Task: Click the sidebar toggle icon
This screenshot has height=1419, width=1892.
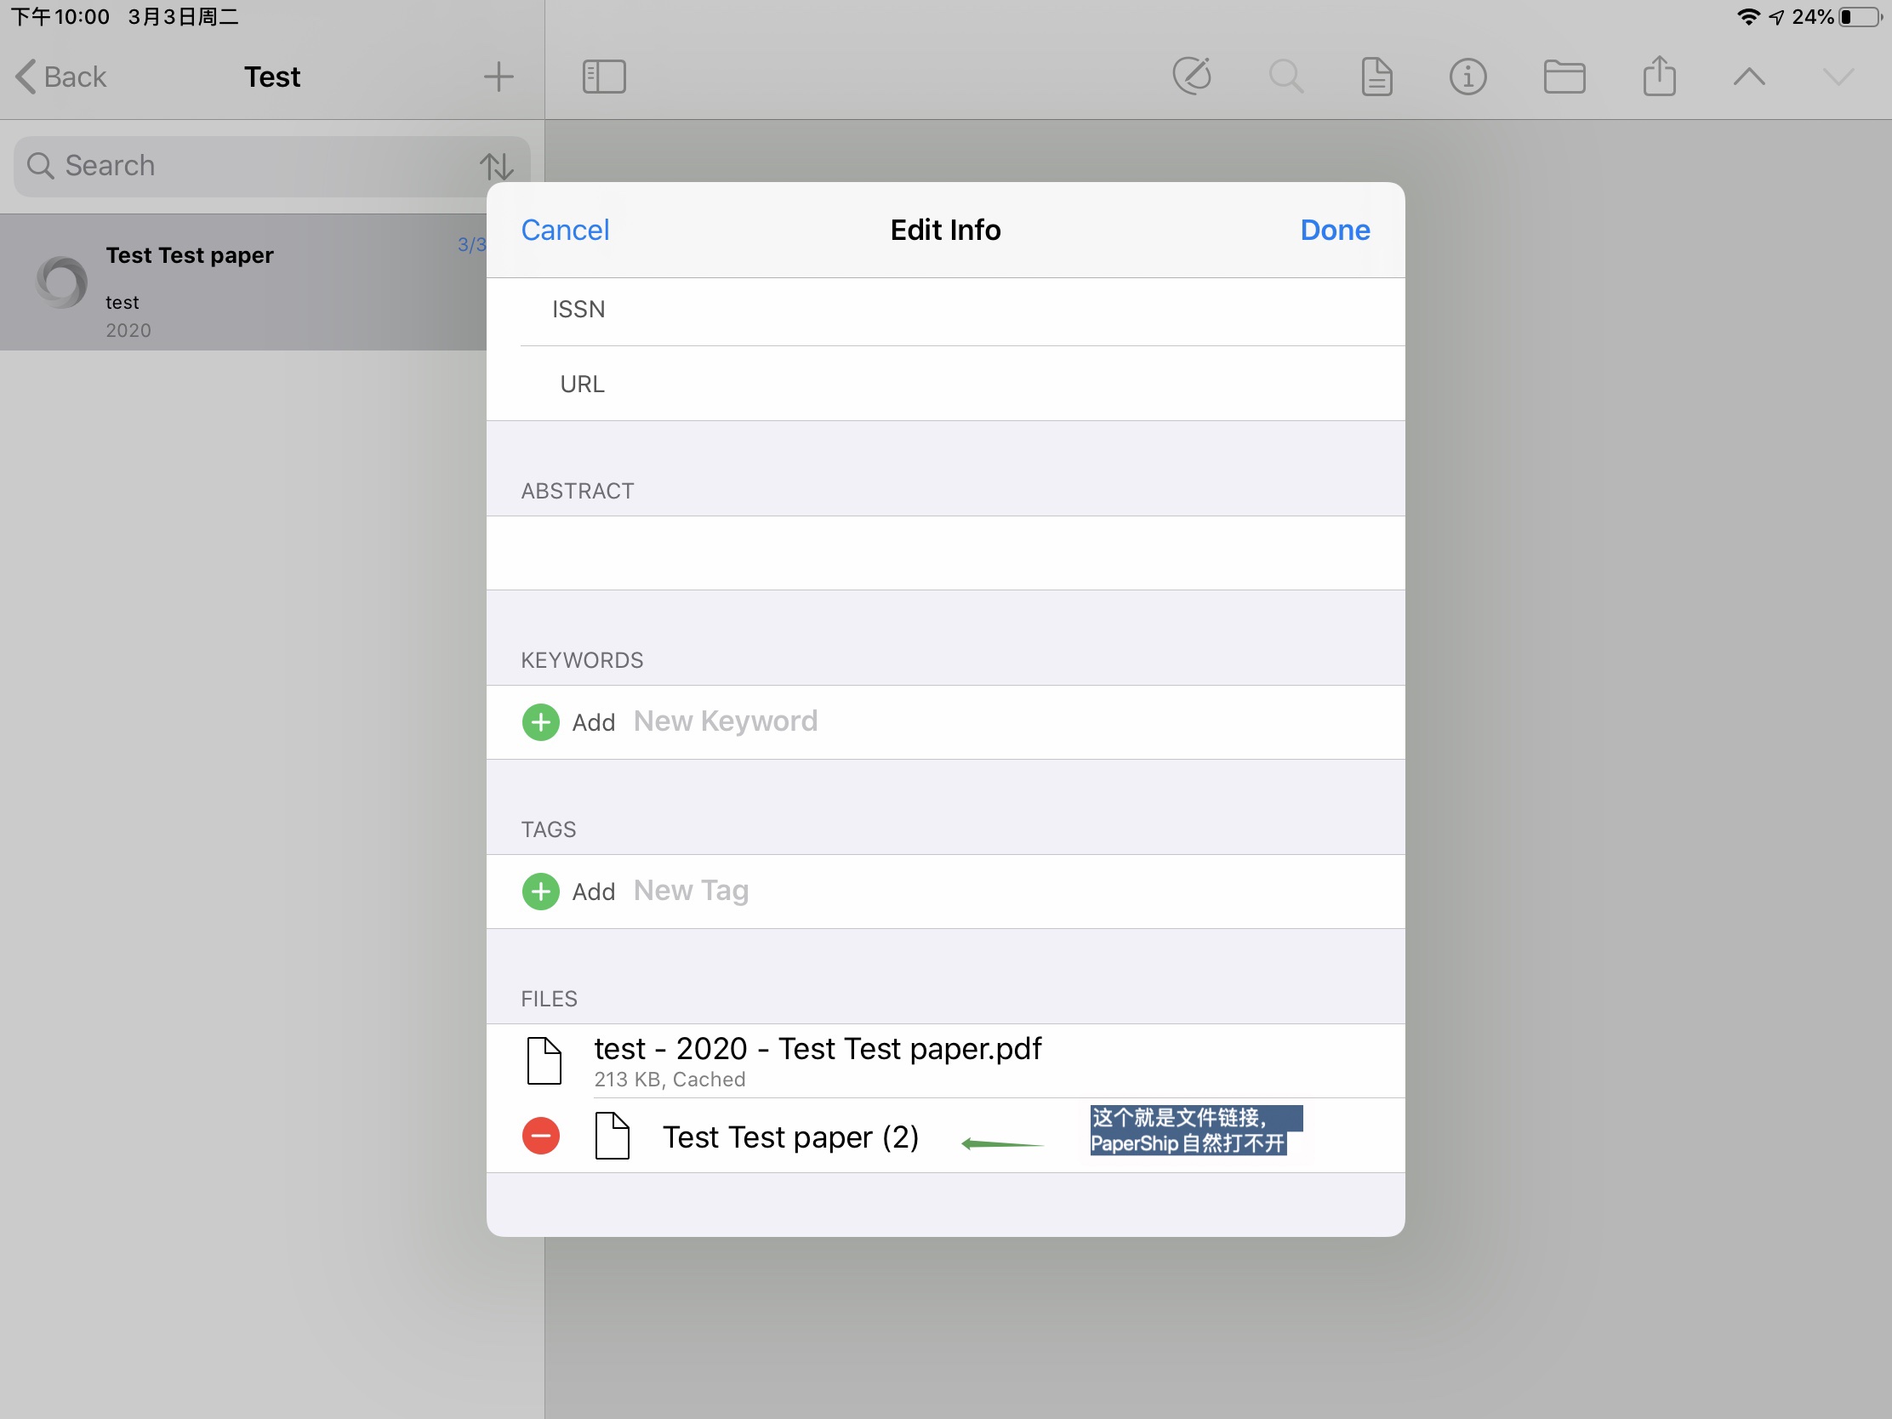Action: (604, 76)
